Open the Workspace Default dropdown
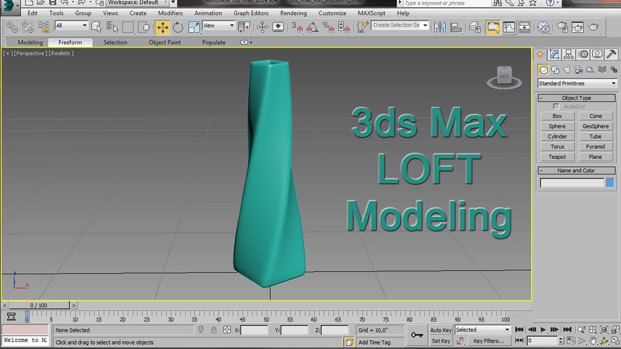621x349 pixels. (x=138, y=2)
